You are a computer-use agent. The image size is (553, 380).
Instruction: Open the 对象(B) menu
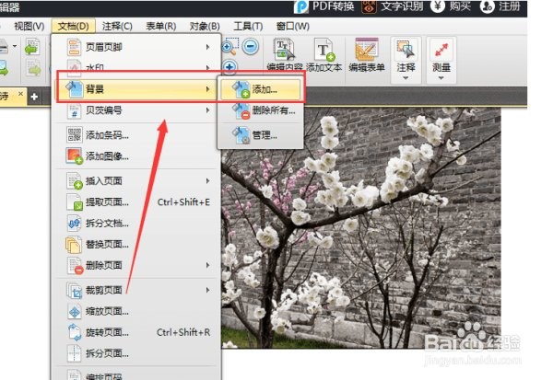[205, 26]
